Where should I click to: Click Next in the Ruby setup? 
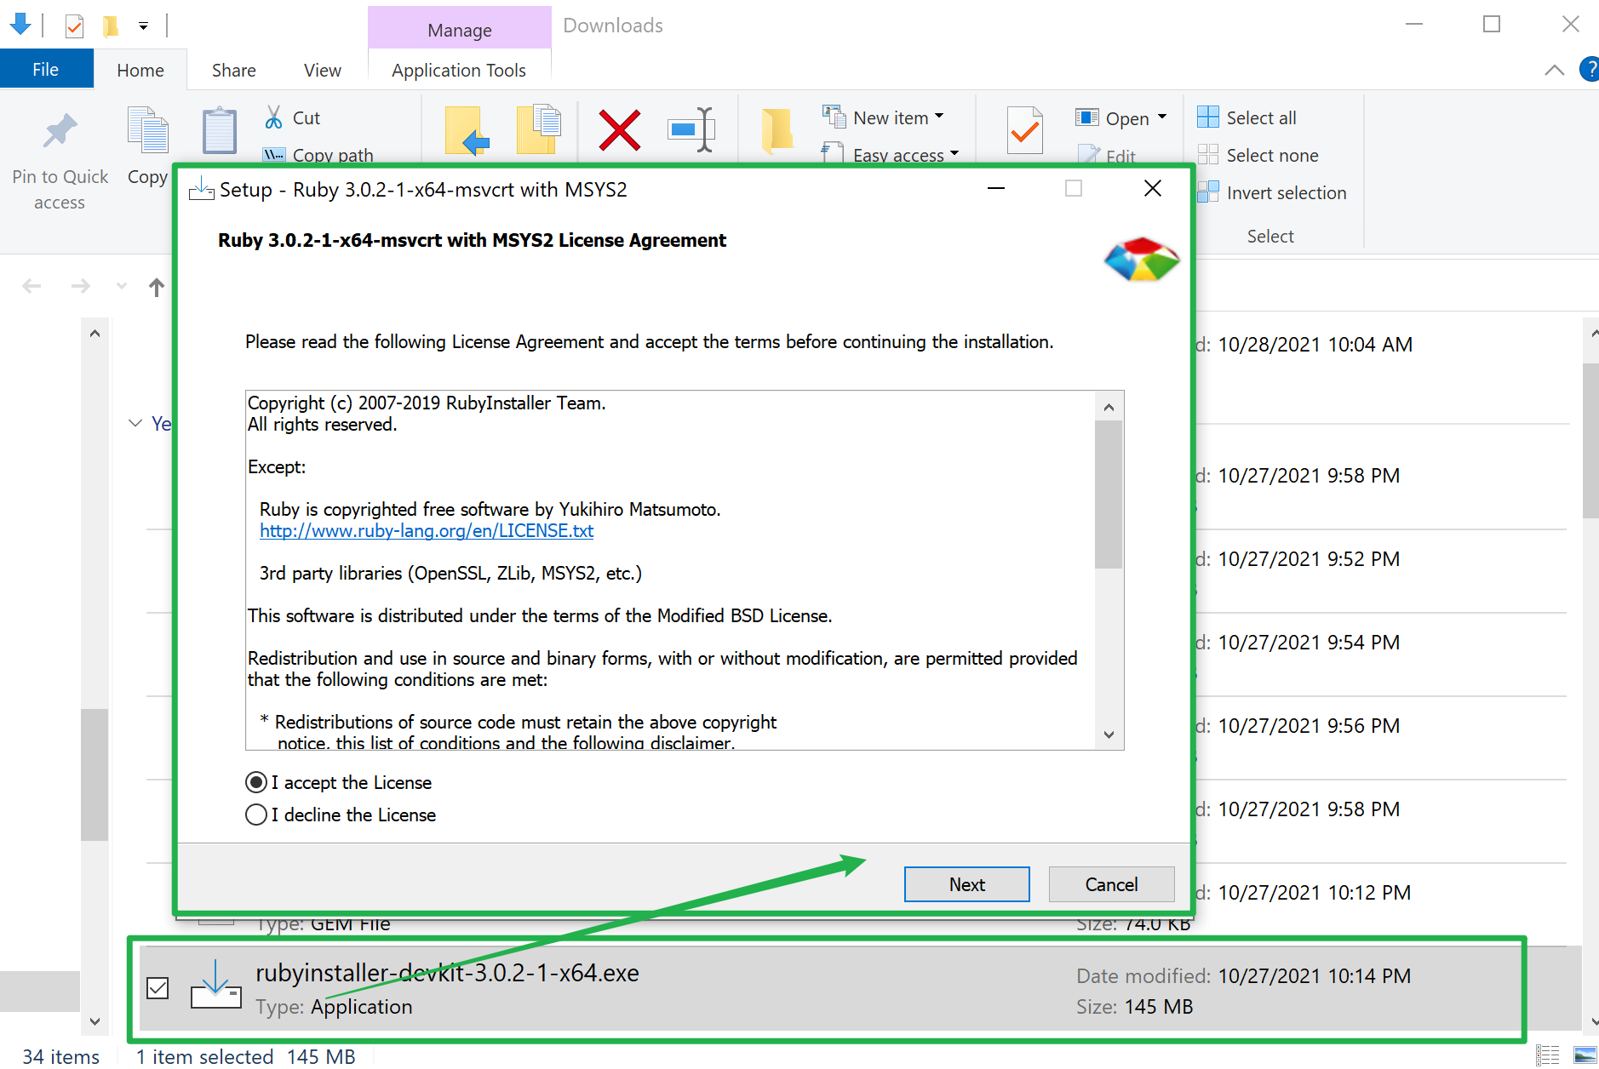pos(966,884)
